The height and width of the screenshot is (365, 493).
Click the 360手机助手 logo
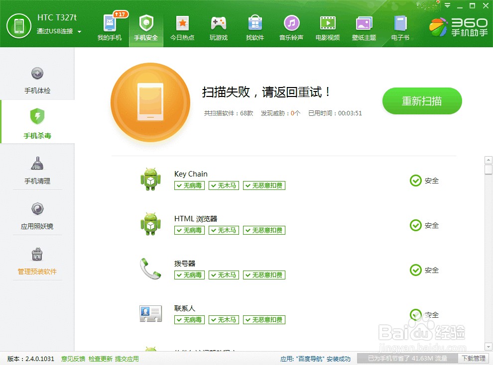coord(459,27)
